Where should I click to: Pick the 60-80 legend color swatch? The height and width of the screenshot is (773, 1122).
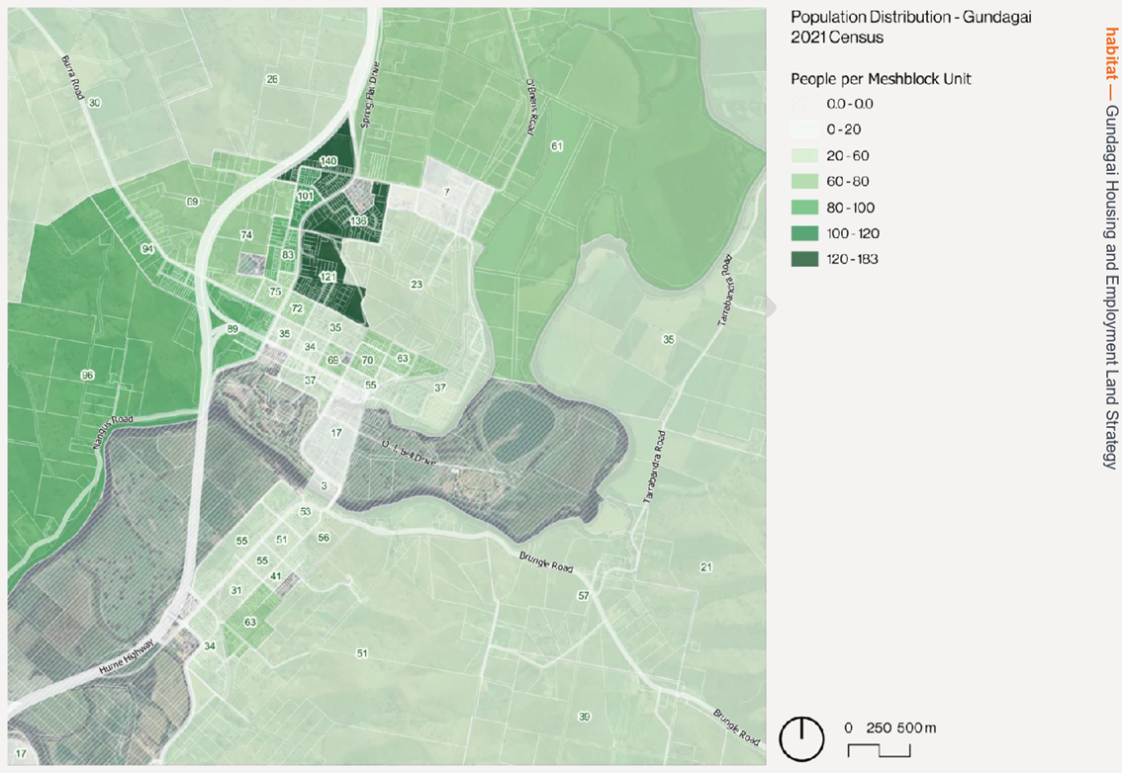[804, 182]
